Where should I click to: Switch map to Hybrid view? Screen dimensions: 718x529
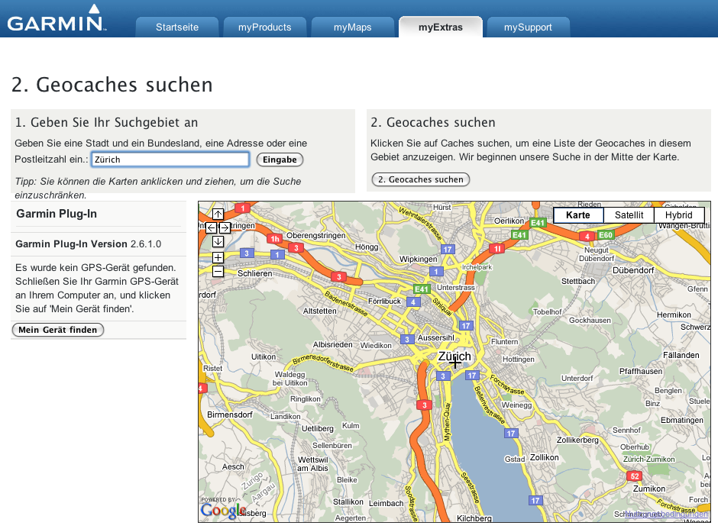[x=678, y=215]
